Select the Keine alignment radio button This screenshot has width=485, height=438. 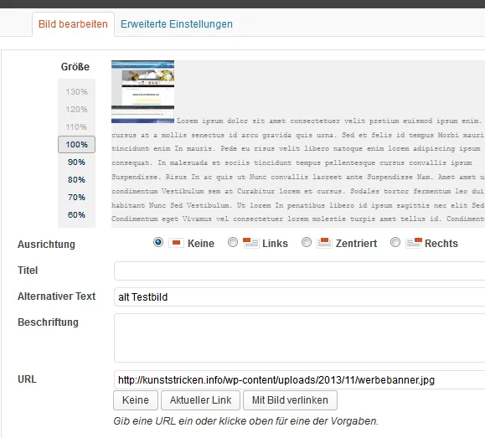tap(158, 242)
